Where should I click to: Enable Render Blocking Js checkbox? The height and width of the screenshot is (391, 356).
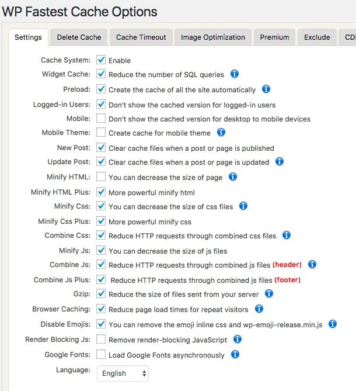coord(101,339)
